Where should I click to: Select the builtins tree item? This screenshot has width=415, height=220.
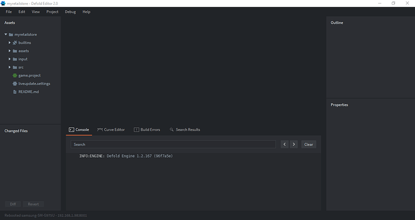(x=25, y=43)
